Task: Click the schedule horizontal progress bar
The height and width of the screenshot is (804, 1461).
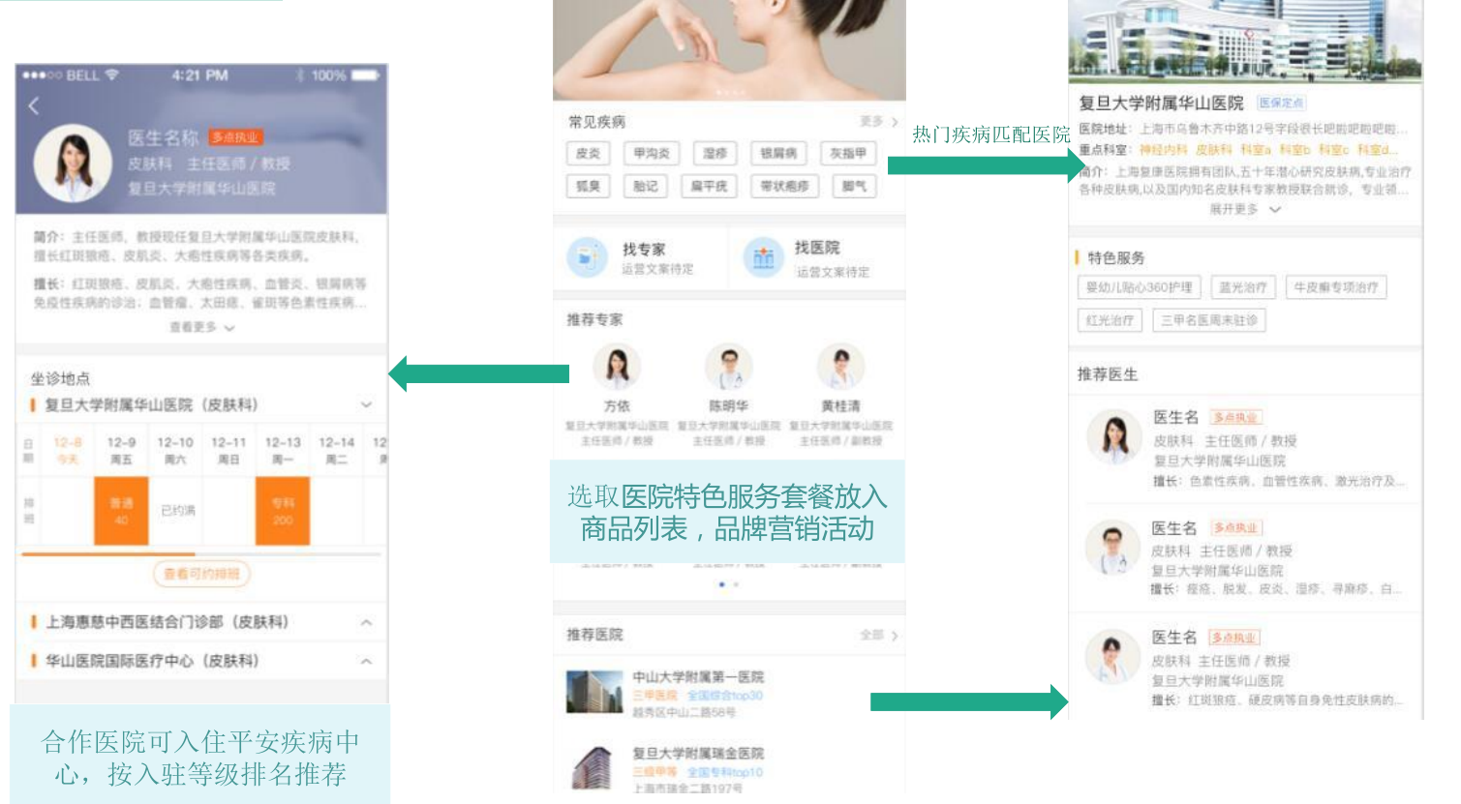Action: pyautogui.click(x=201, y=554)
